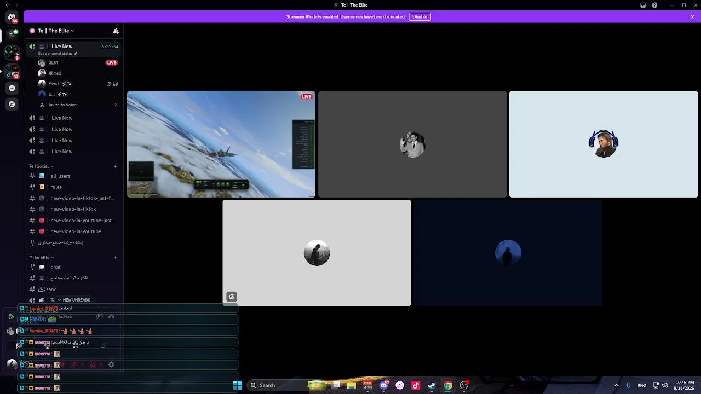701x394 pixels.
Task: Select the dark-blue tile with silhouette avatar
Action: click(508, 253)
